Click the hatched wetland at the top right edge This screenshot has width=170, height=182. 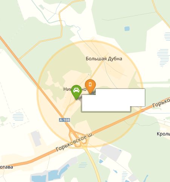tap(167, 36)
